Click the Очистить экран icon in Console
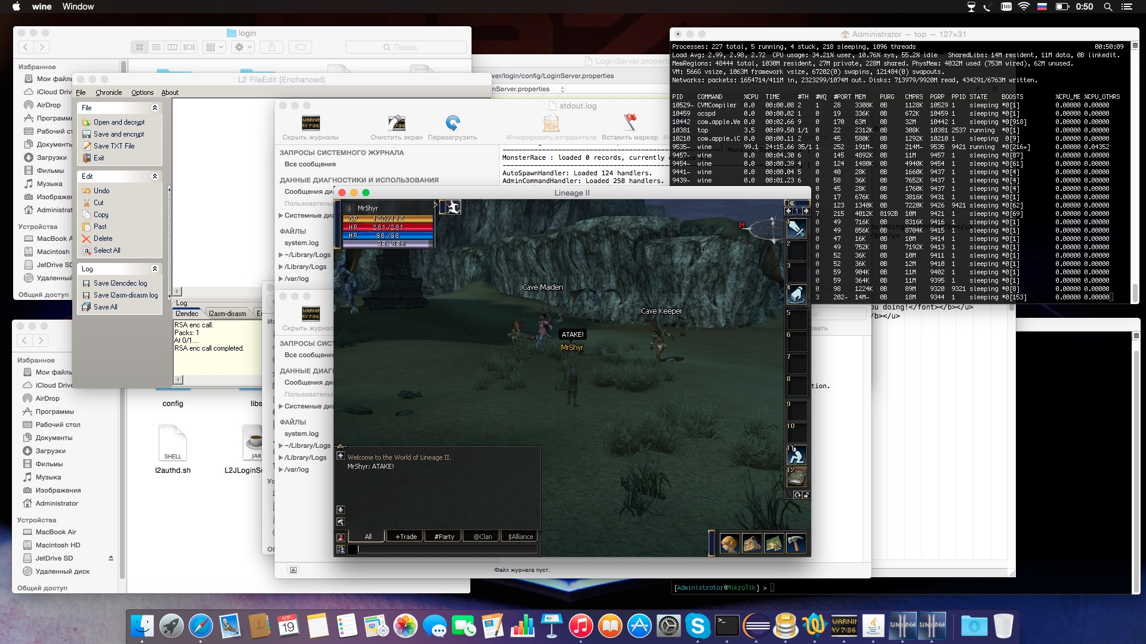 click(x=397, y=123)
